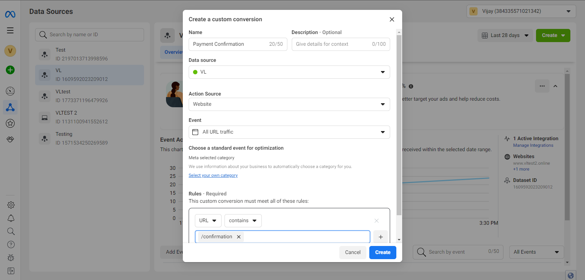This screenshot has width=585, height=280.
Task: Open the Action Source Website dropdown
Action: pos(289,104)
